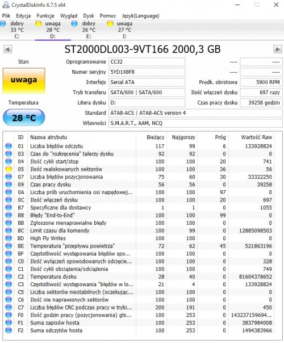Click the Najgorszy column header
Image resolution: width=284 pixels, height=343 pixels.
pyautogui.click(x=182, y=137)
